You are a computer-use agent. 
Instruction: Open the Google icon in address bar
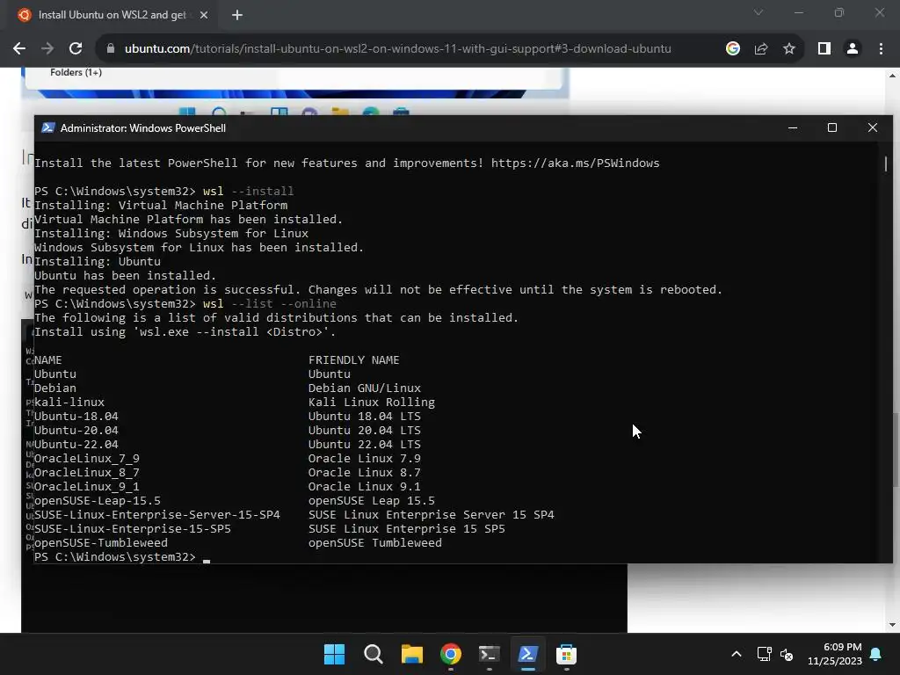(x=732, y=49)
